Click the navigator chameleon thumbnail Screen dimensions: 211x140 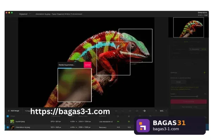188,27
